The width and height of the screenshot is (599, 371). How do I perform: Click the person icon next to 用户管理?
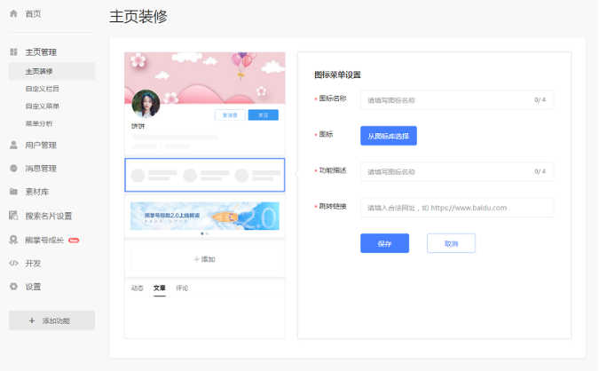point(13,145)
